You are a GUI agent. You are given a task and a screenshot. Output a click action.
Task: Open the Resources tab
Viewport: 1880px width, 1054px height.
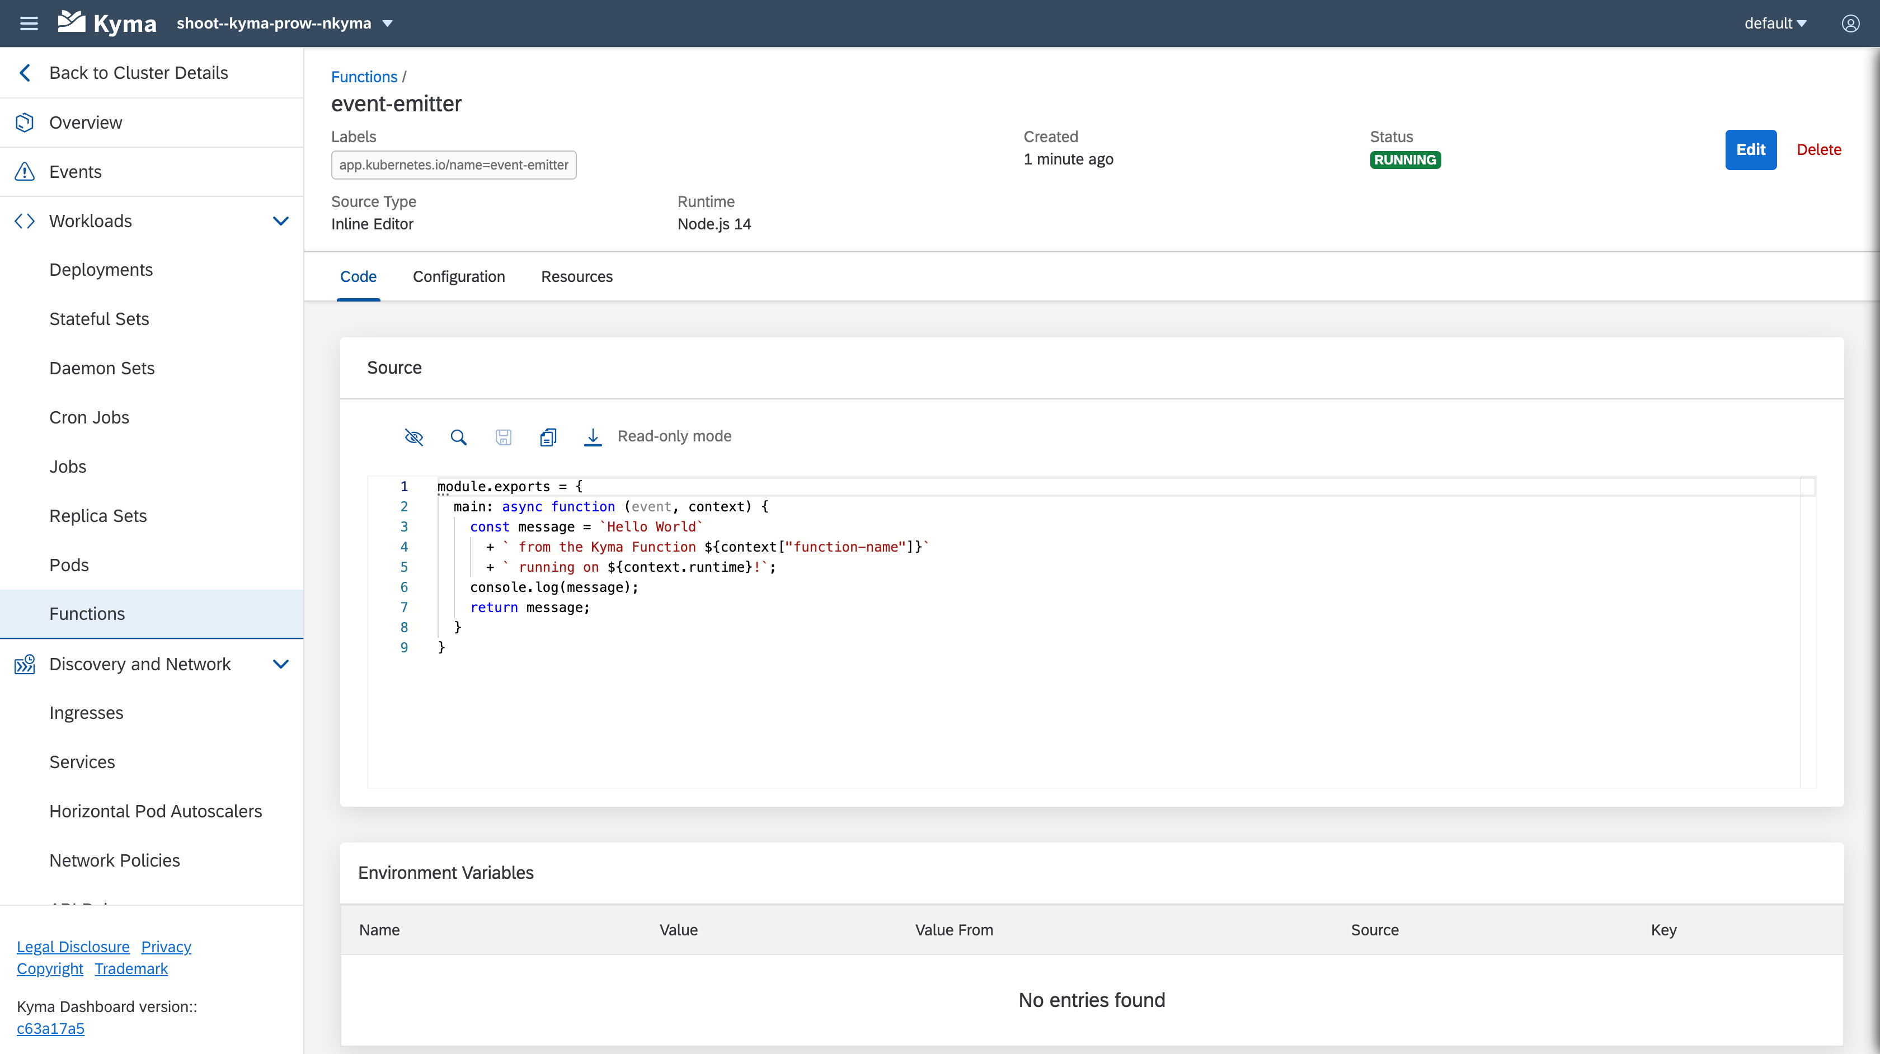coord(576,276)
